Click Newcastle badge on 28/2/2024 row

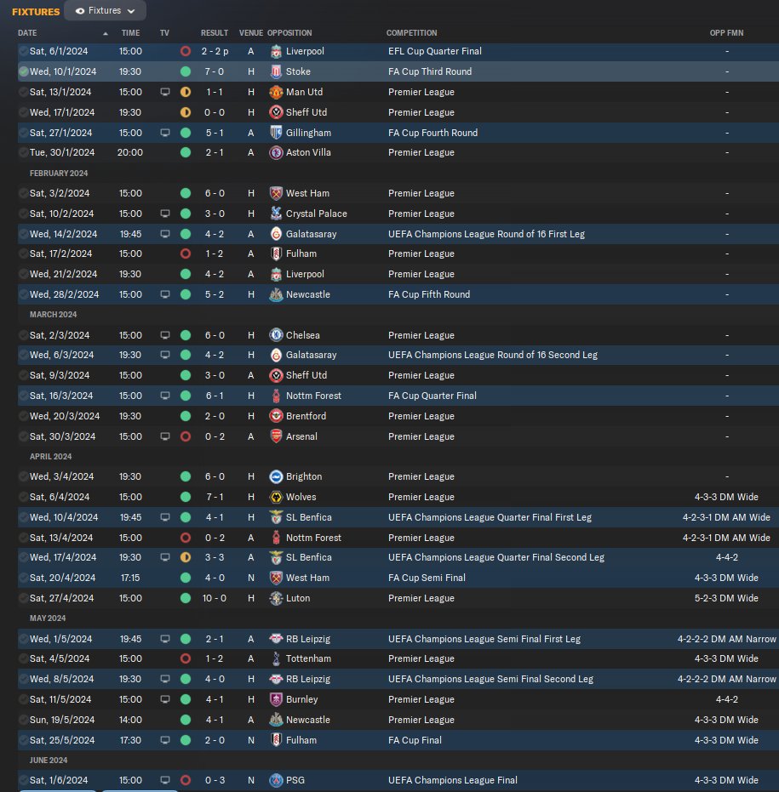tap(276, 294)
